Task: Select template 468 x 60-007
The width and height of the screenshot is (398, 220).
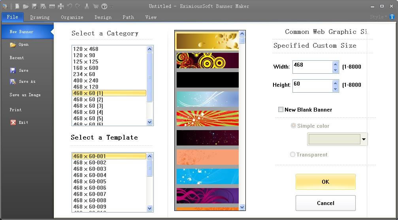Action: pyautogui.click(x=109, y=194)
